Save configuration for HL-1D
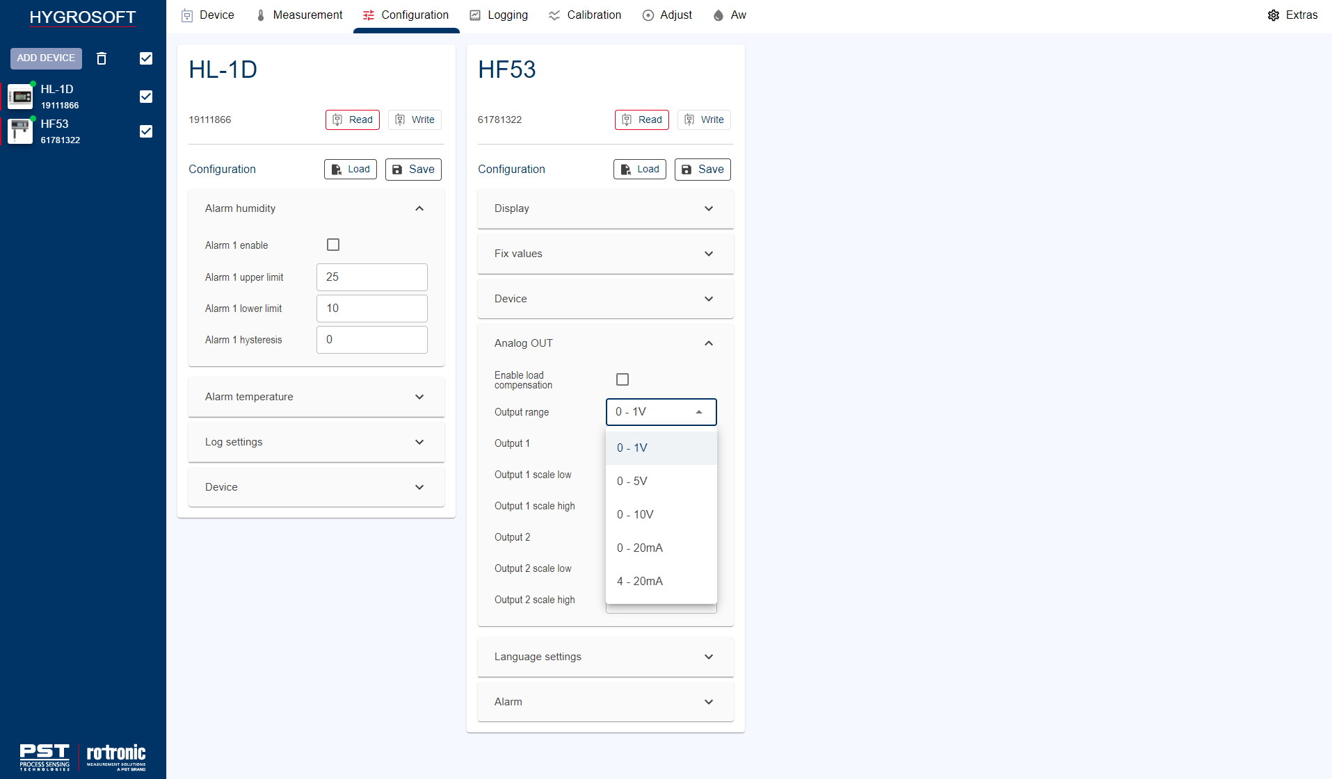Viewport: 1332px width, 779px height. pyautogui.click(x=413, y=170)
